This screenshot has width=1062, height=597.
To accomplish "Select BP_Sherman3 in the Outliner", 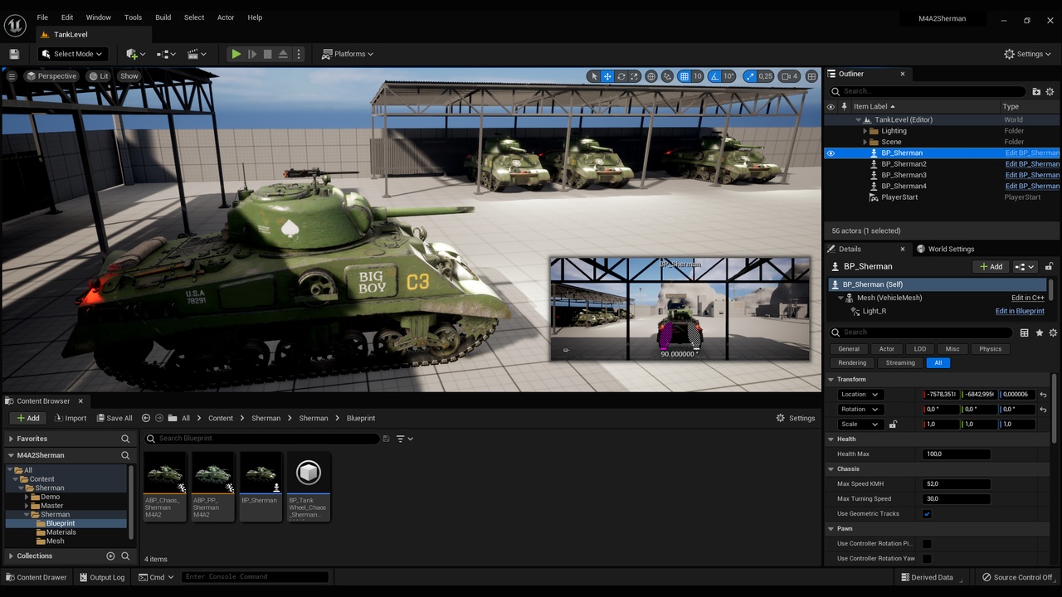I will (x=904, y=175).
